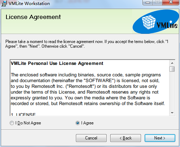Click the grayed-out maximize window button
The height and width of the screenshot is (147, 180).
coord(157,3)
